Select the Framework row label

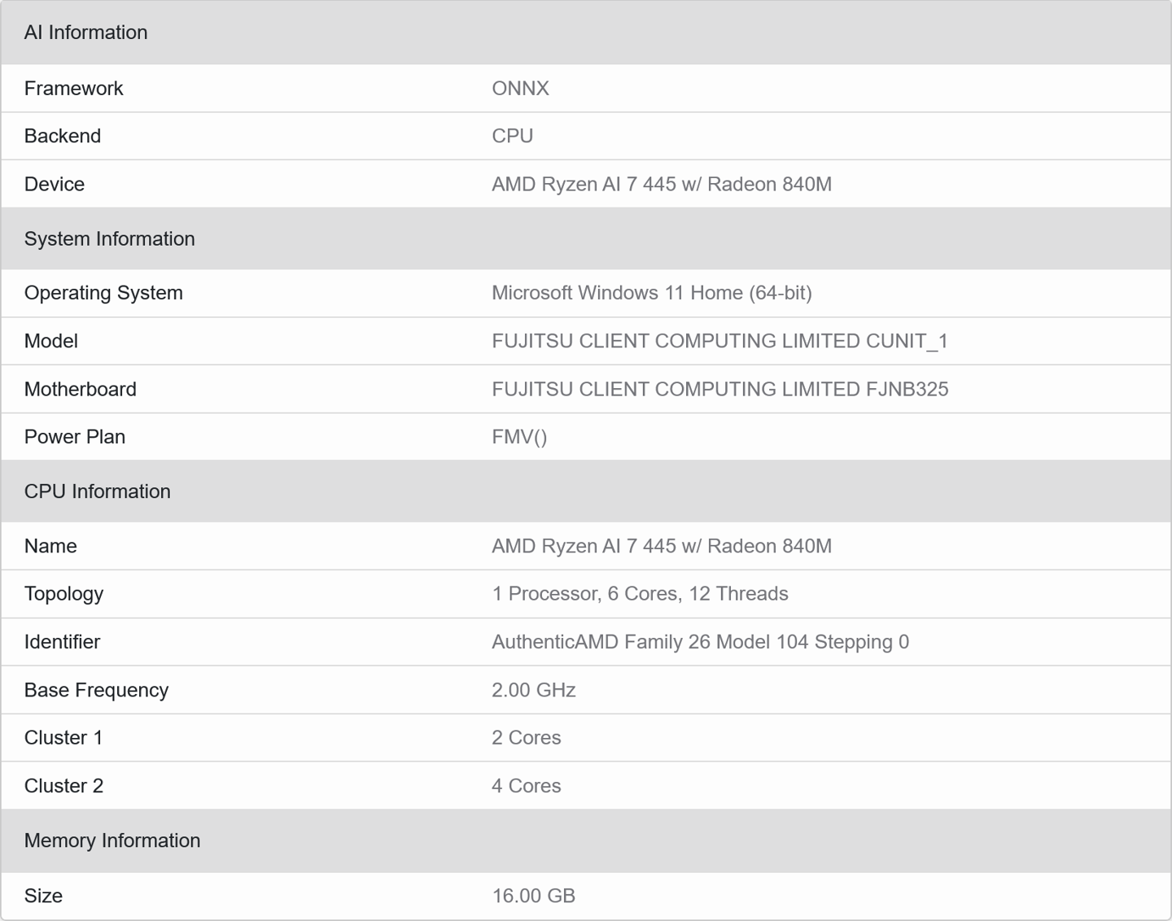74,88
